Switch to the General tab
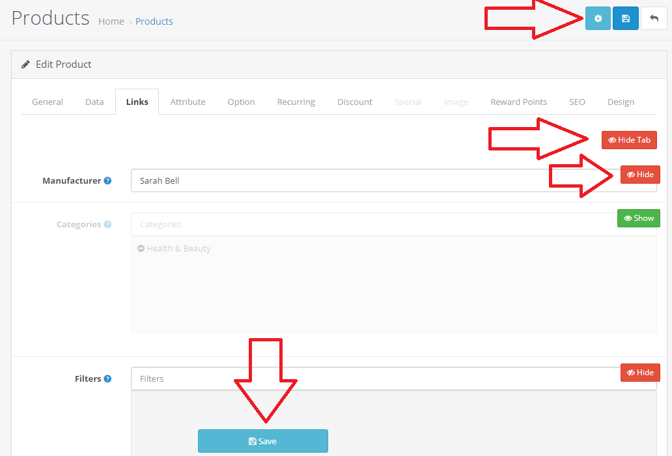 [x=48, y=102]
